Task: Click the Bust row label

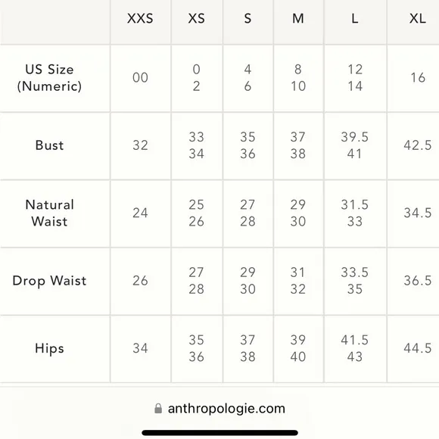Action: 49,145
